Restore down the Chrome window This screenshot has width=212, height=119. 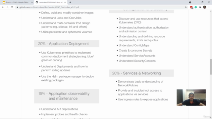(x=202, y=2)
